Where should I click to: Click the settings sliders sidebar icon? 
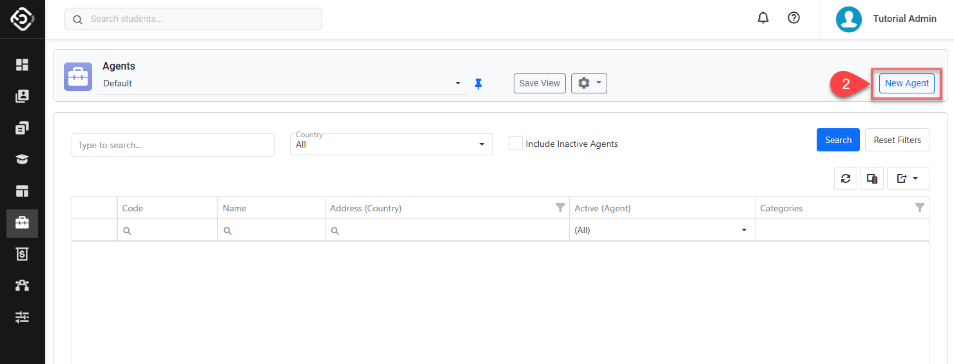coord(23,317)
